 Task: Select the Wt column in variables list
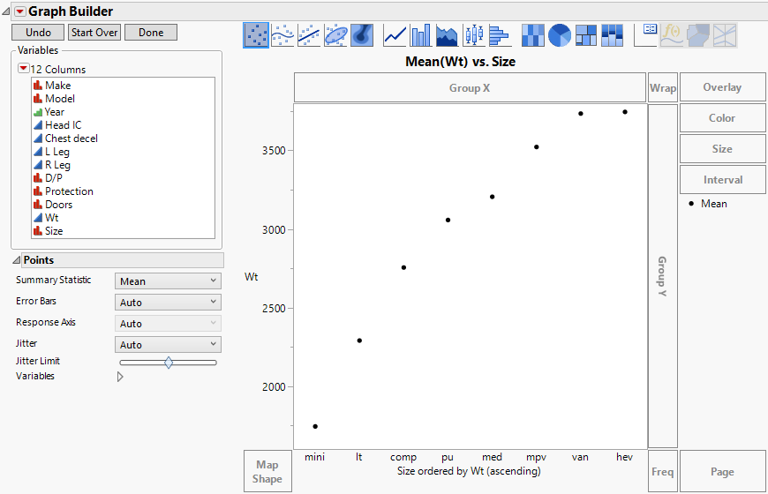click(x=51, y=218)
